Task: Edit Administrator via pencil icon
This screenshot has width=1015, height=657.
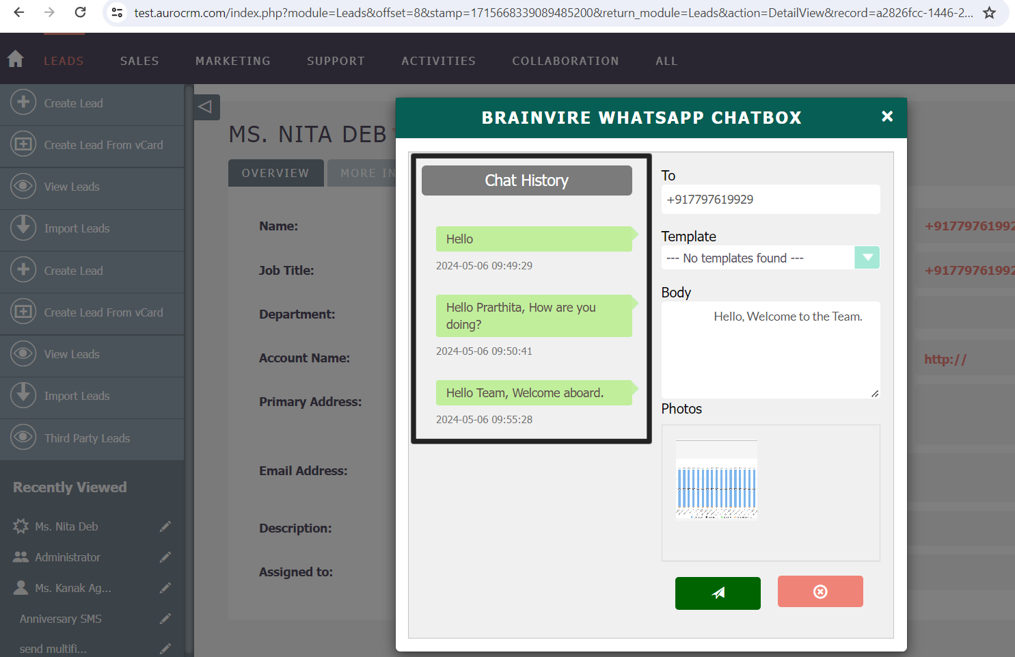Action: point(165,557)
